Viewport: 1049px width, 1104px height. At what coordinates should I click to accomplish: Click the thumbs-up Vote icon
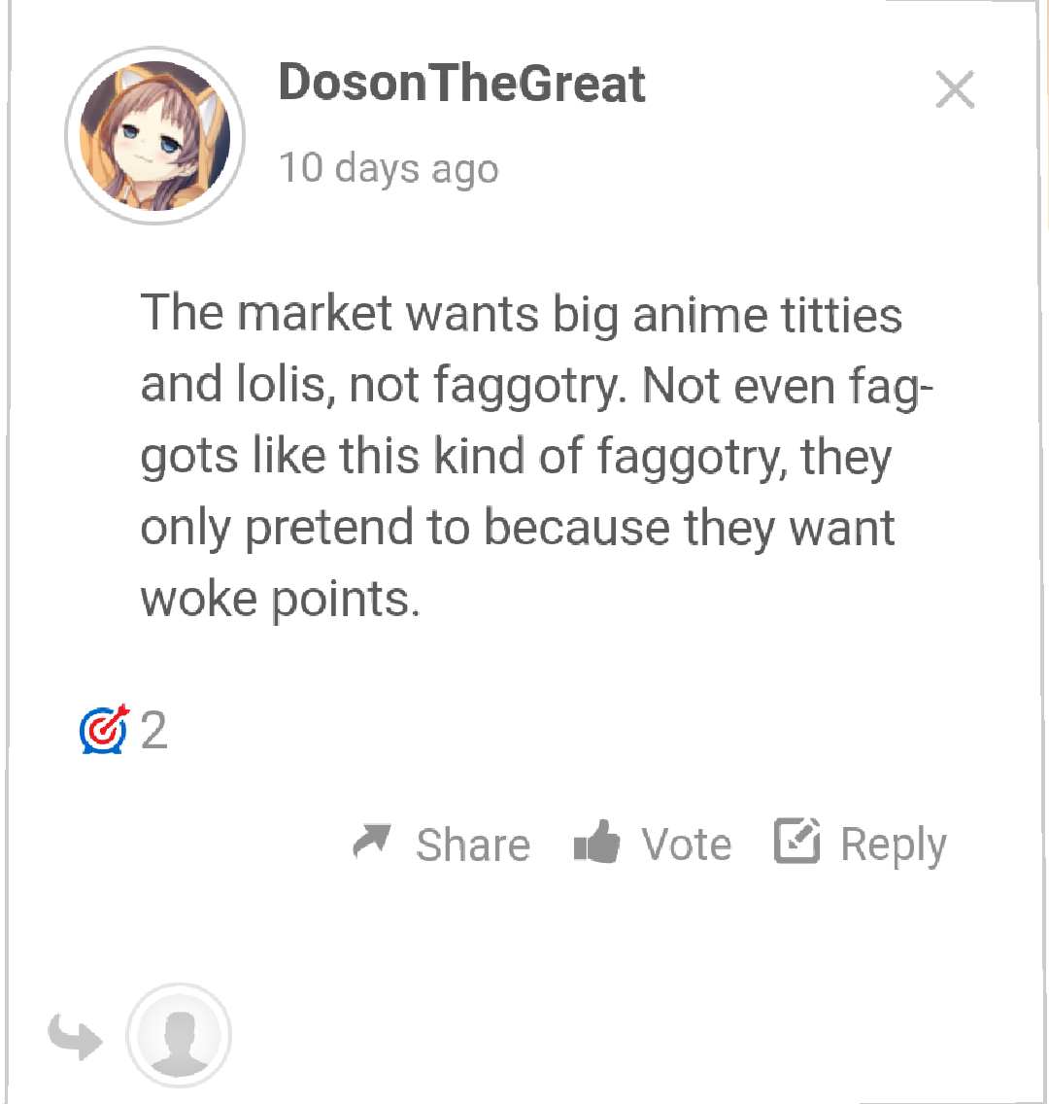click(596, 842)
